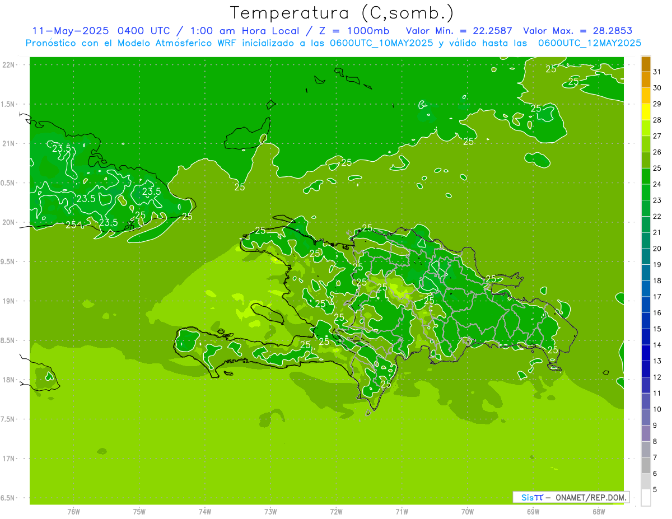Click the "17N" latitude axis label
The width and height of the screenshot is (672, 519).
(x=8, y=459)
